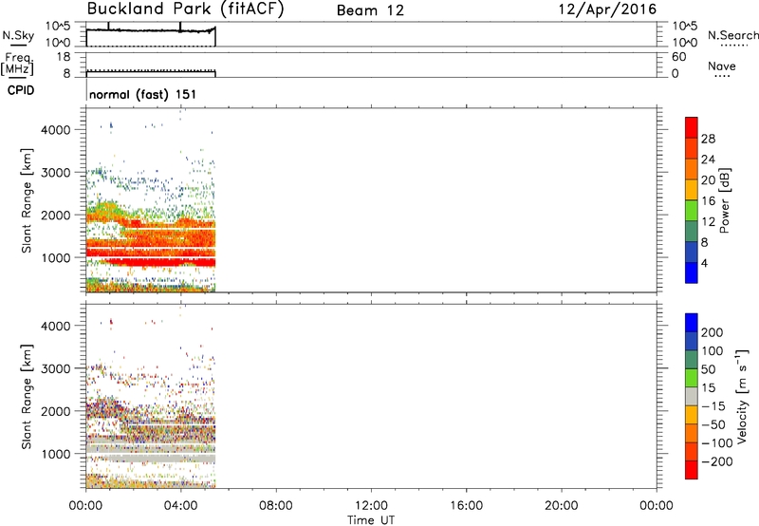
Task: Select the grey segment of the velocity colorbar
Action: [x=692, y=396]
